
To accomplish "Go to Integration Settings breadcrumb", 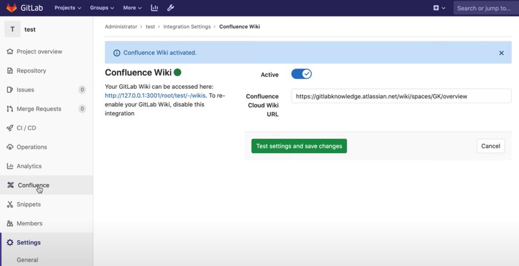I will [187, 26].
